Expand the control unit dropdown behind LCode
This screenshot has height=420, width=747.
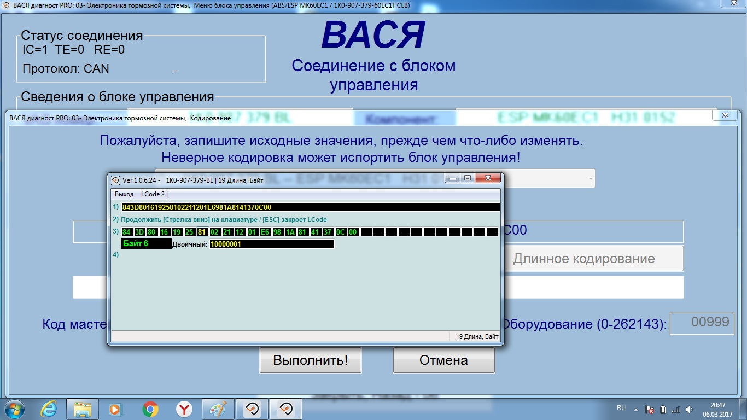click(x=590, y=178)
